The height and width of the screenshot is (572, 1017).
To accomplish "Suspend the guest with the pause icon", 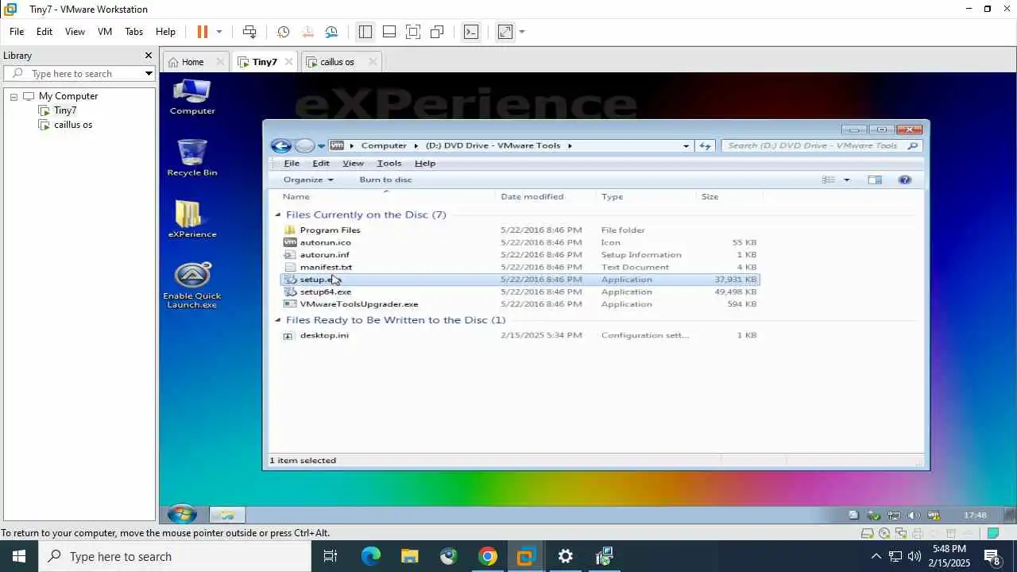I will click(202, 32).
